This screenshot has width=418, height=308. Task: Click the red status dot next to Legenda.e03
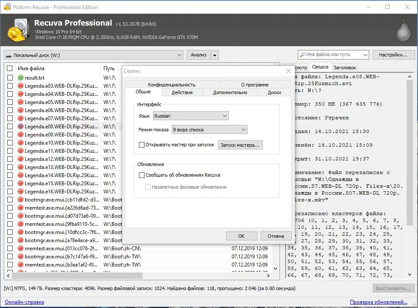tap(21, 86)
